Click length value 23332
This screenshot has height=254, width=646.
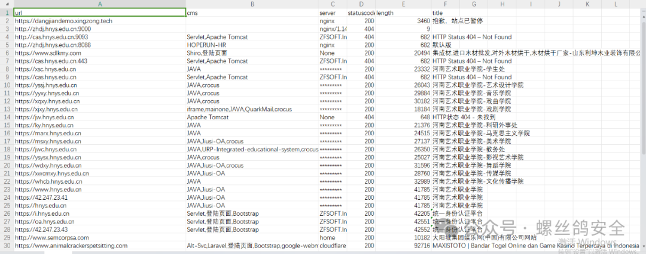point(403,69)
